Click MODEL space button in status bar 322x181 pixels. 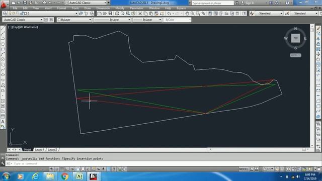(244, 169)
